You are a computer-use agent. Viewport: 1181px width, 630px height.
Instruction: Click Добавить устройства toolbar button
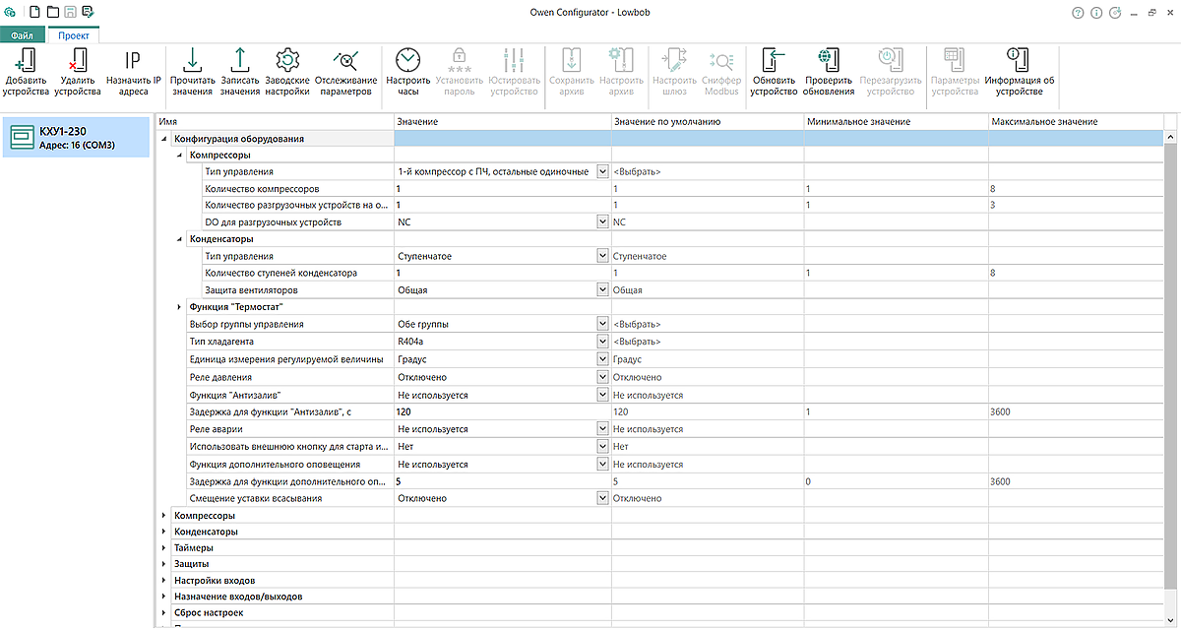coord(25,72)
